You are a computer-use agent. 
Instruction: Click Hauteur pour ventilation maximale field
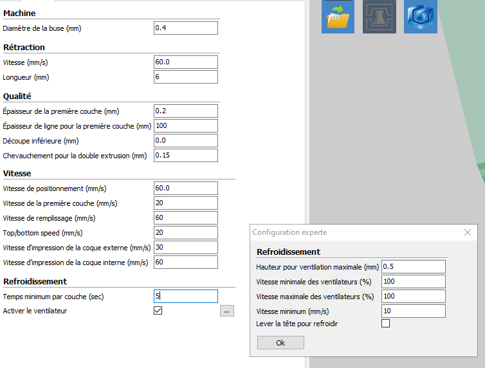click(x=414, y=266)
